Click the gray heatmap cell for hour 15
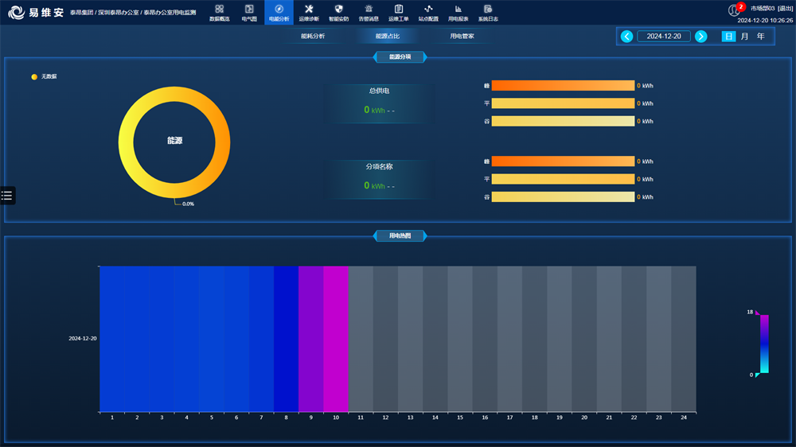 pos(460,339)
